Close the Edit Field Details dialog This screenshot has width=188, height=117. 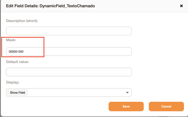tap(181, 6)
